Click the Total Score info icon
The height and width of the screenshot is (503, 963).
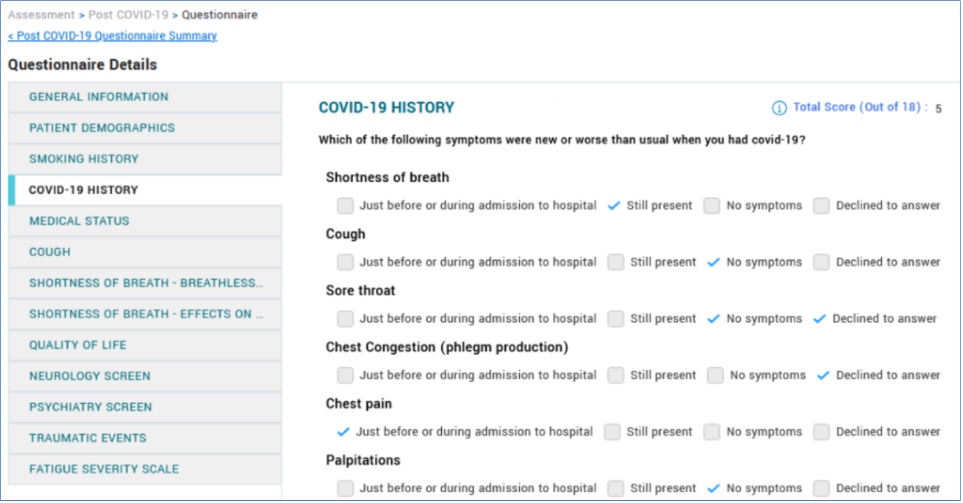pyautogui.click(x=779, y=108)
